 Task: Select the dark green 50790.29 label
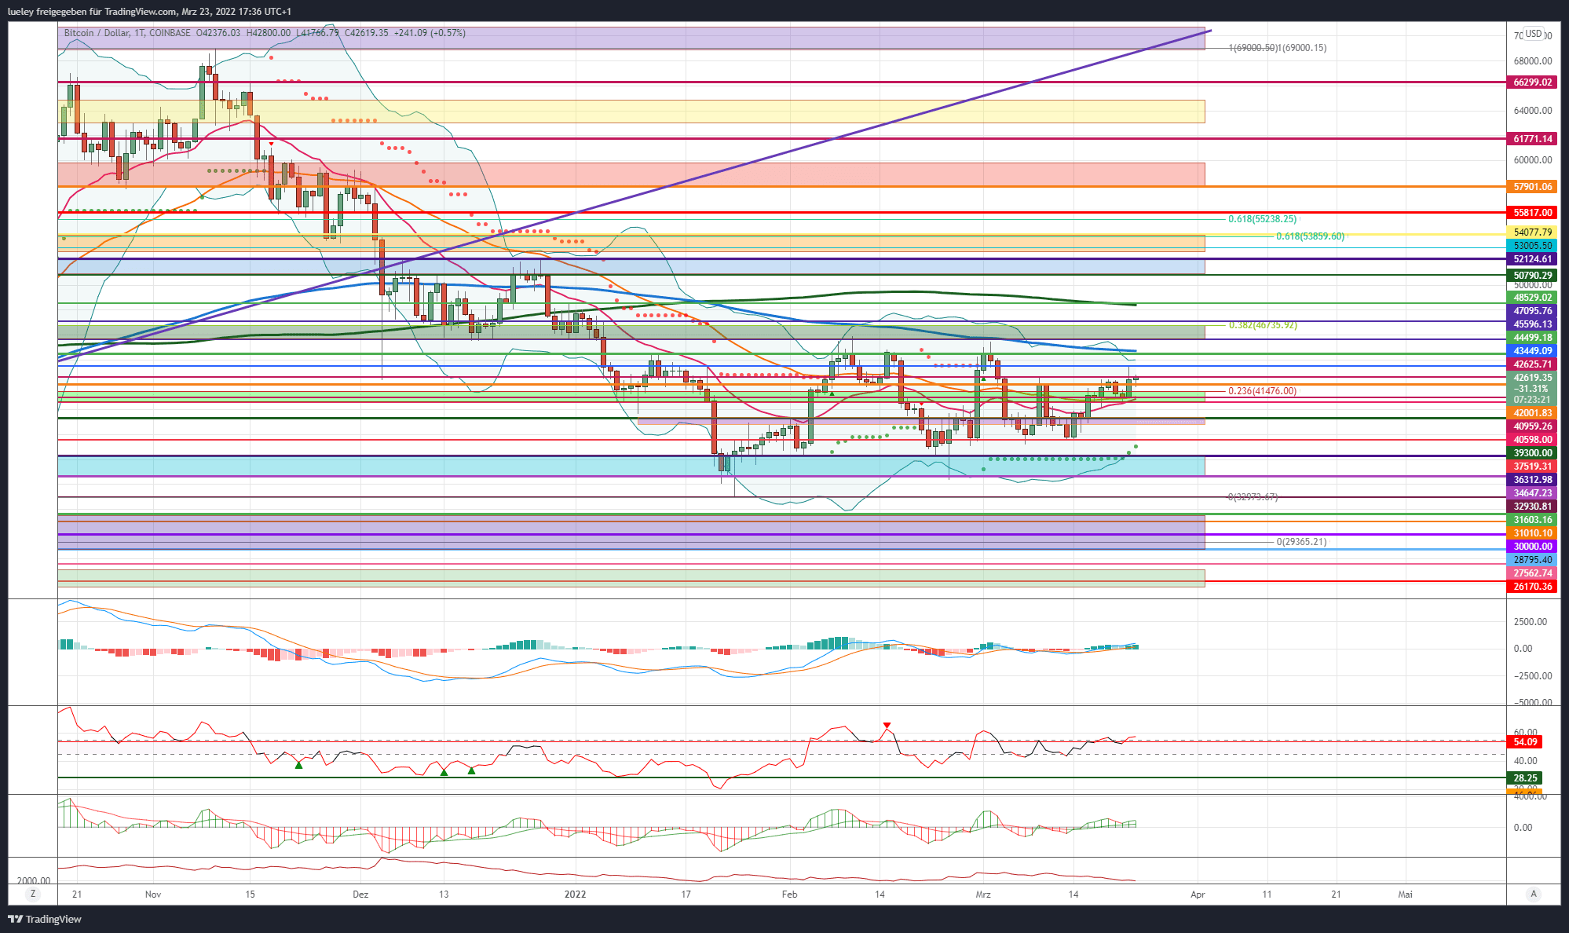pos(1532,276)
